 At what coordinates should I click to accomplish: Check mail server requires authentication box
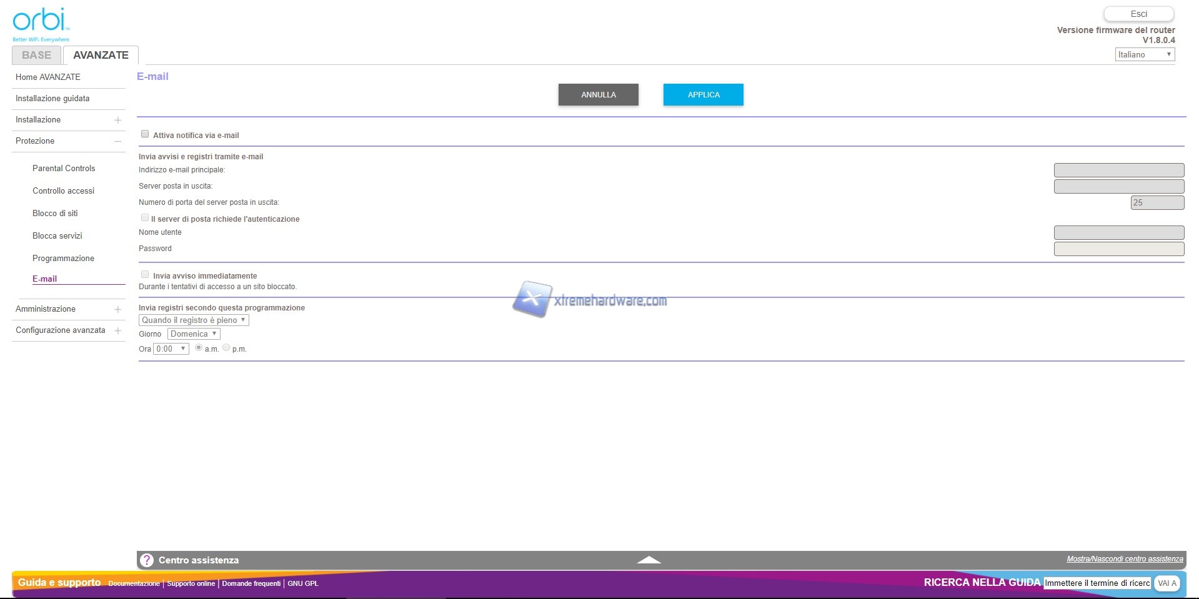pos(145,218)
